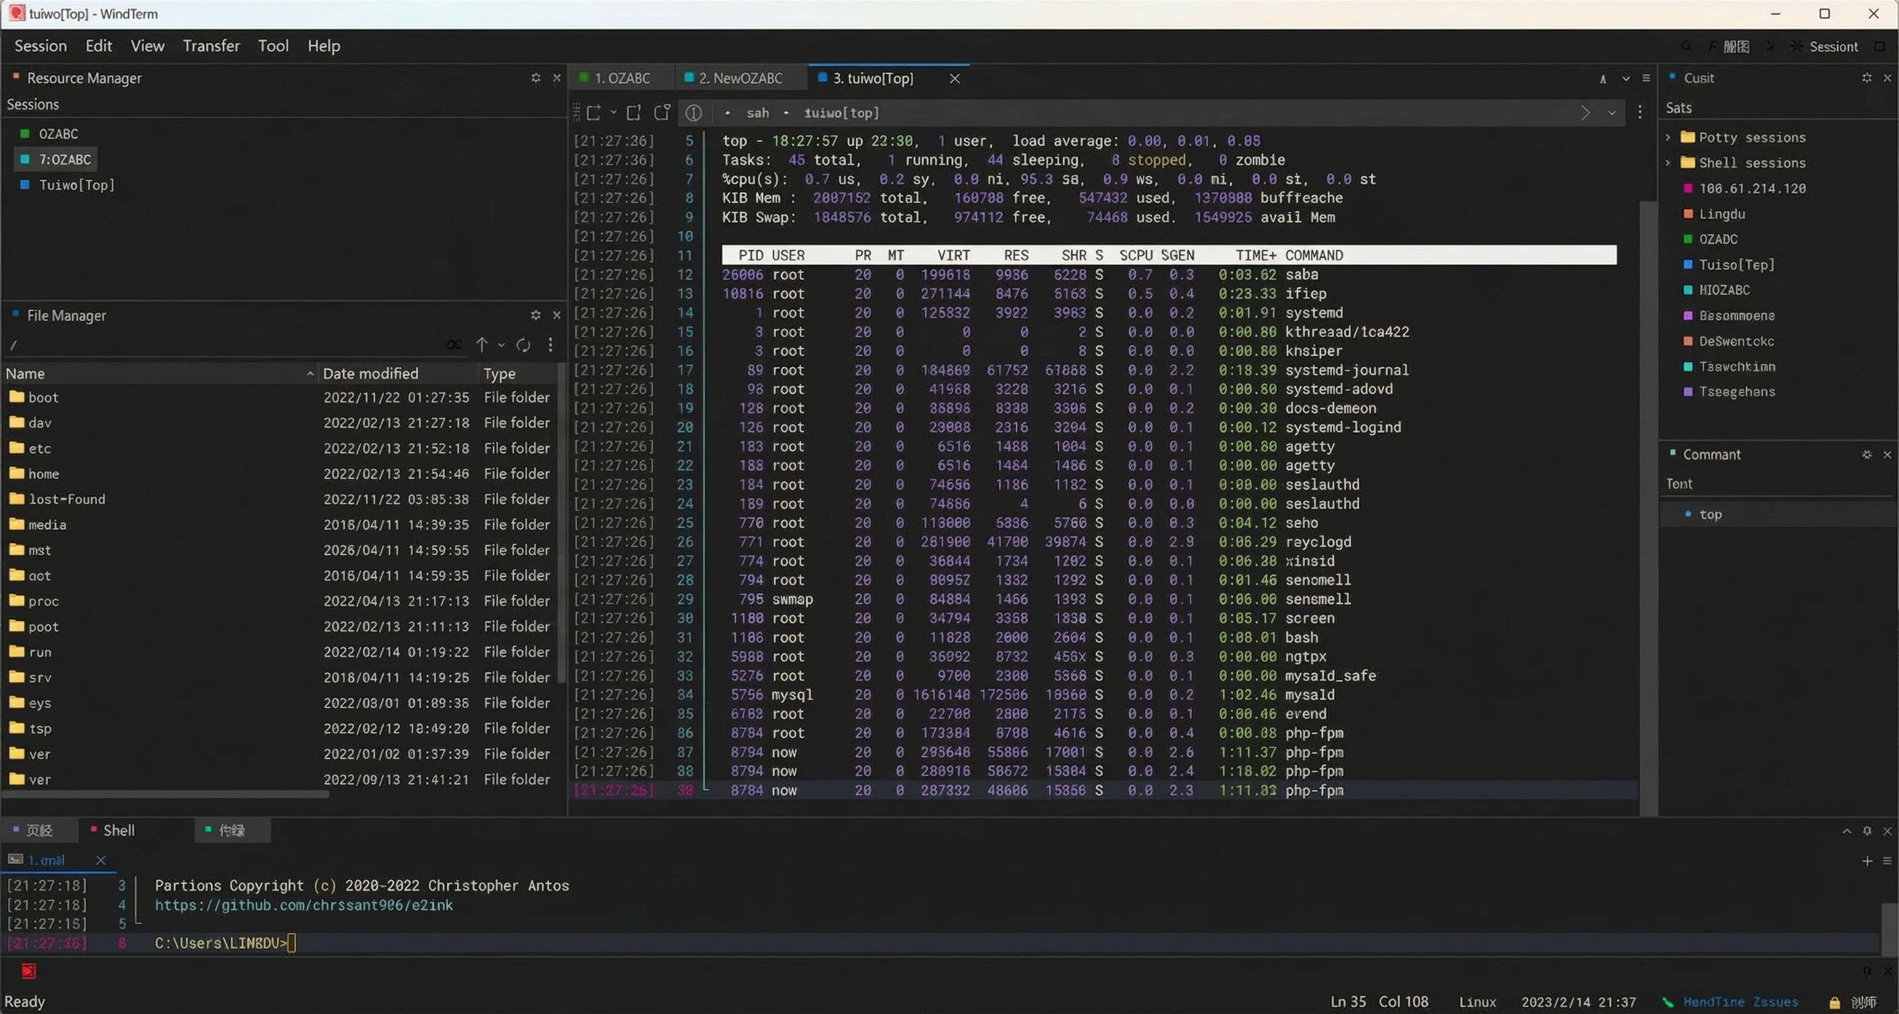Open the github.com/chrssend906 link in shell output
This screenshot has width=1899, height=1014.
pos(303,905)
